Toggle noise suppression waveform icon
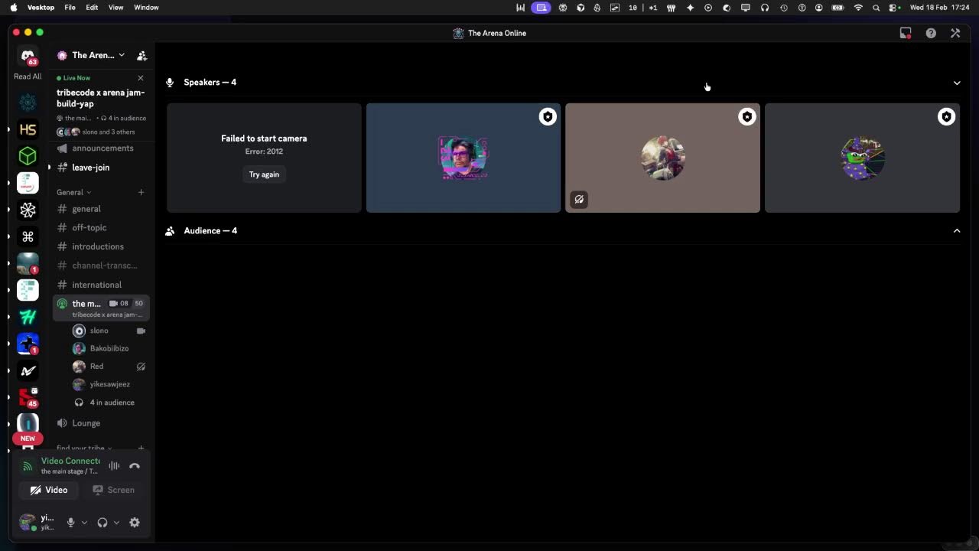Image resolution: width=979 pixels, height=551 pixels. [114, 465]
